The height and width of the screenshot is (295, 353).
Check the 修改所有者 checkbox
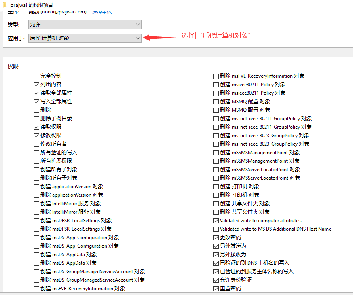coord(36,144)
